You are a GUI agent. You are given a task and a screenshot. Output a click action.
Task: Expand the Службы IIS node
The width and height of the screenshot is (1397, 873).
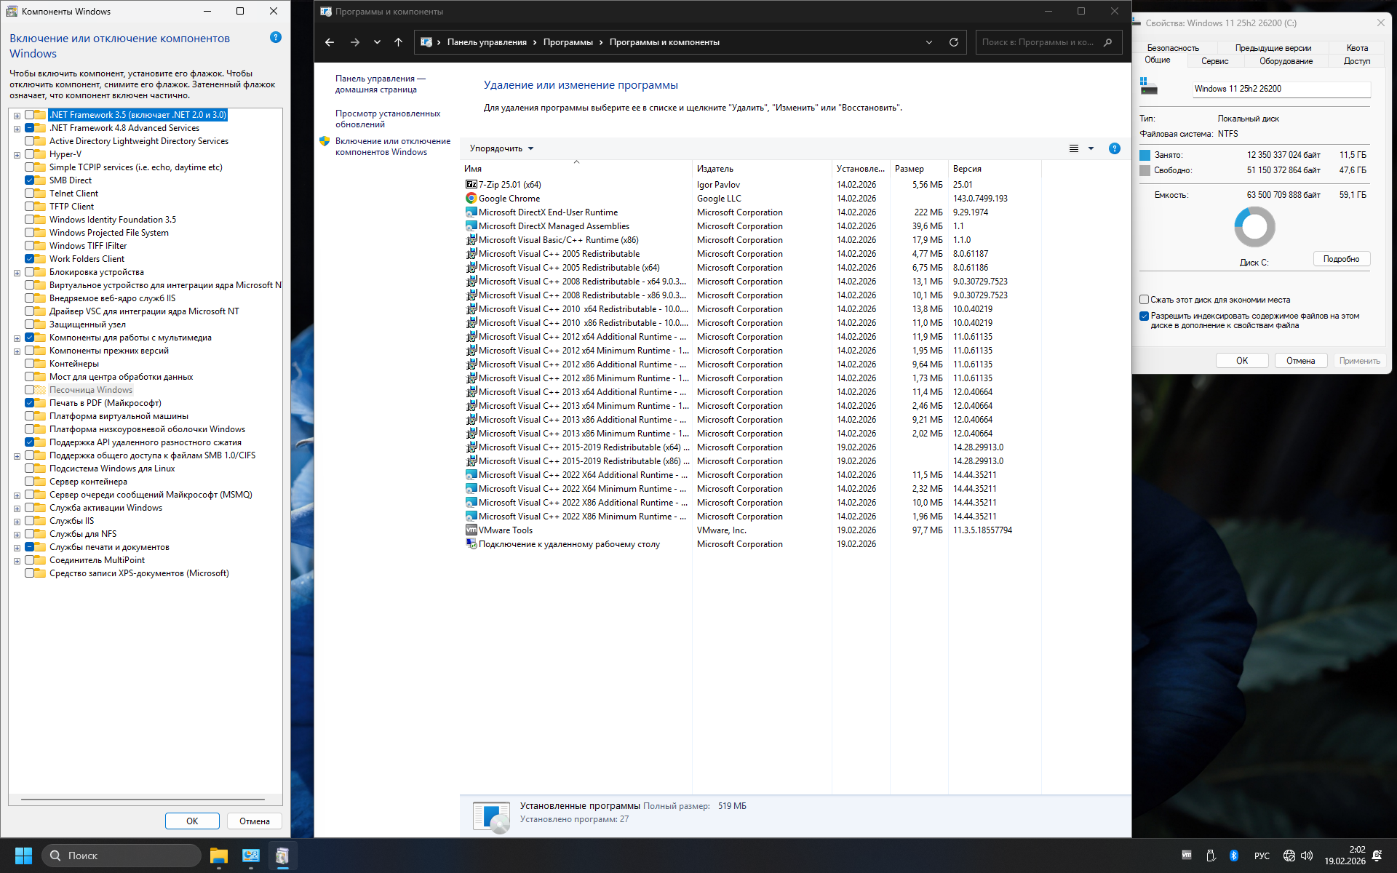[17, 522]
